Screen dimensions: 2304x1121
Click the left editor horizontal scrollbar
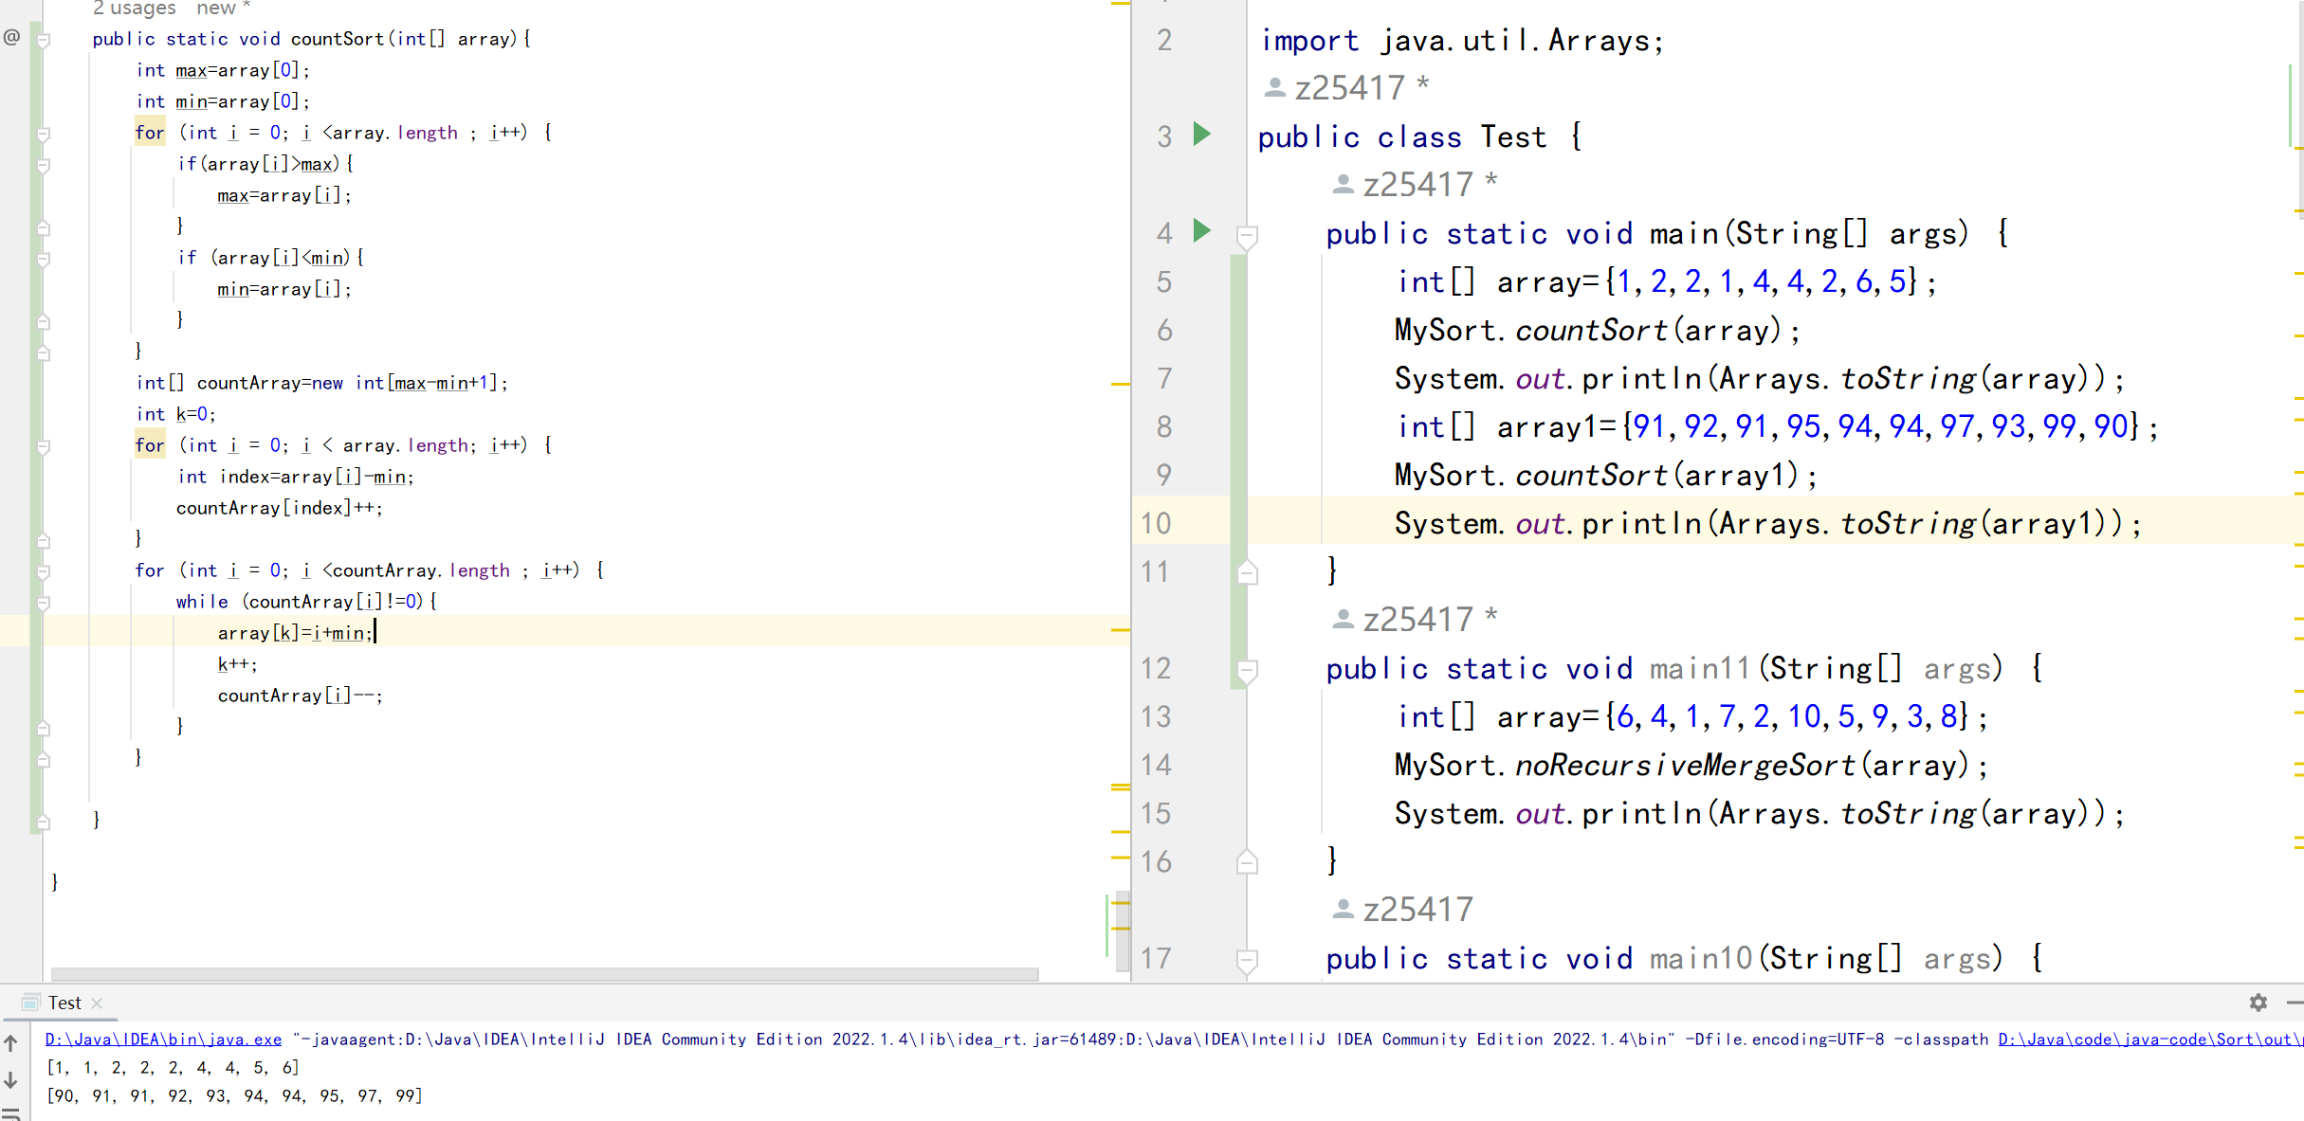pyautogui.click(x=544, y=974)
